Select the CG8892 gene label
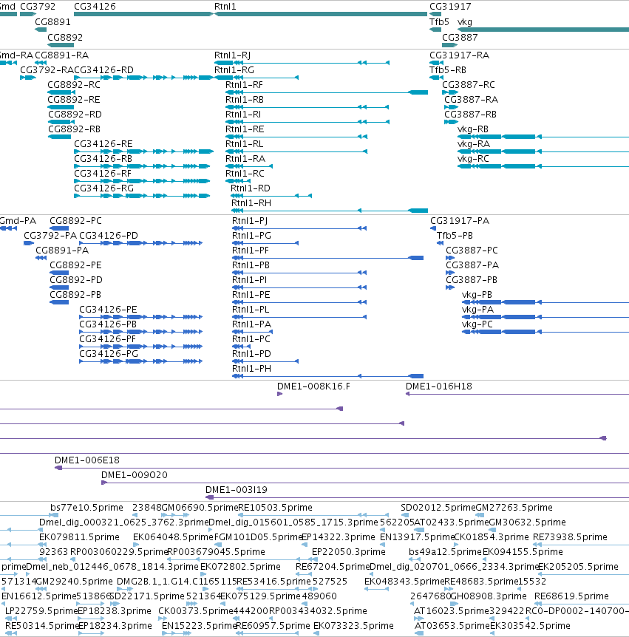The image size is (629, 637). pyautogui.click(x=65, y=38)
